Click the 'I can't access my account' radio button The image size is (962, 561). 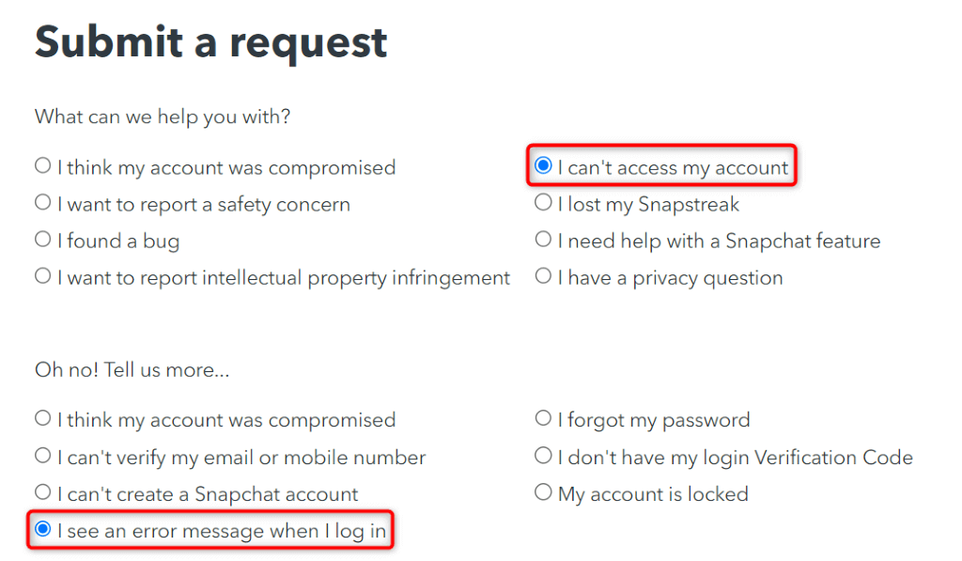click(543, 166)
